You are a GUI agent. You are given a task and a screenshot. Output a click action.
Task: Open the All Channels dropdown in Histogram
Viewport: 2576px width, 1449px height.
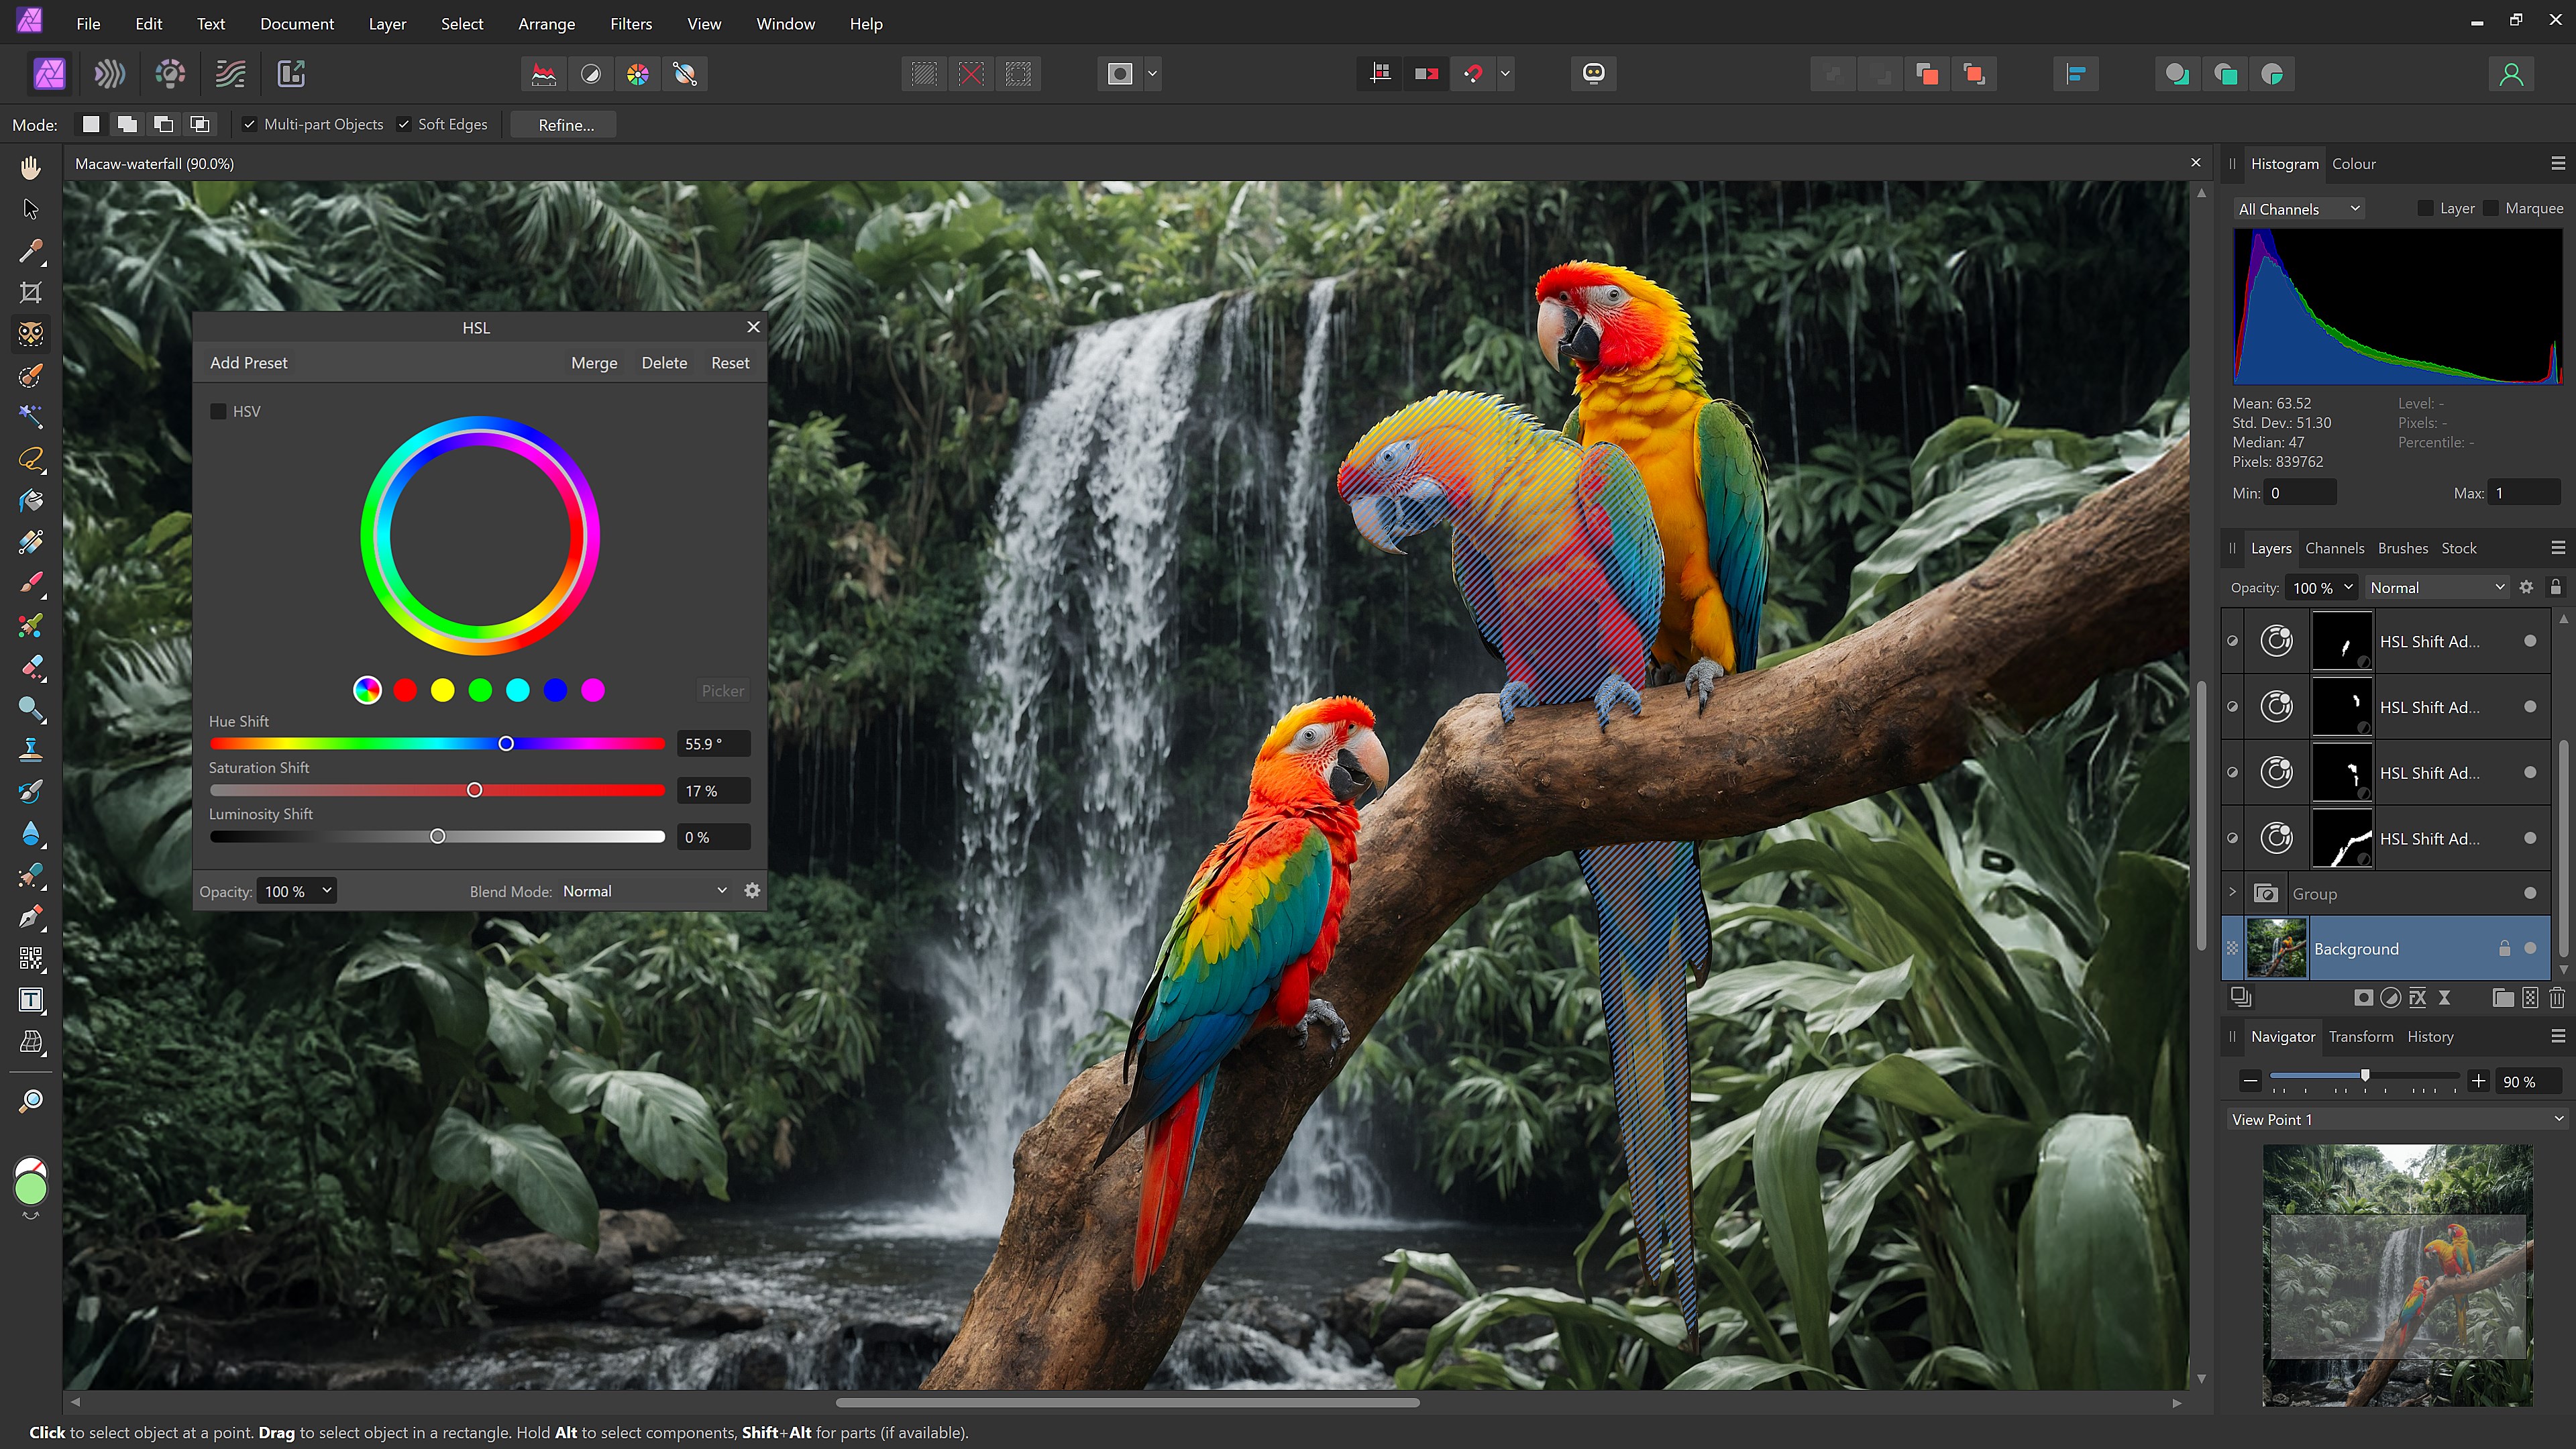point(2299,208)
